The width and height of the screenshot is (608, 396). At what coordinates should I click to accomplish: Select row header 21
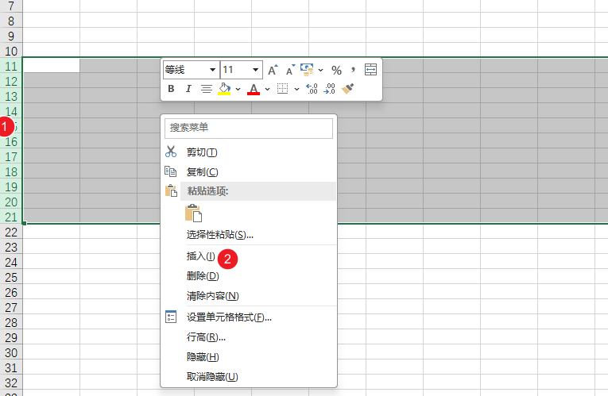pos(11,217)
